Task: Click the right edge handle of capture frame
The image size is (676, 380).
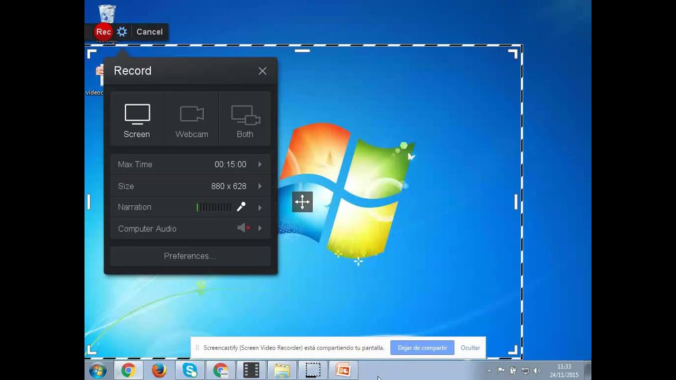Action: click(516, 202)
